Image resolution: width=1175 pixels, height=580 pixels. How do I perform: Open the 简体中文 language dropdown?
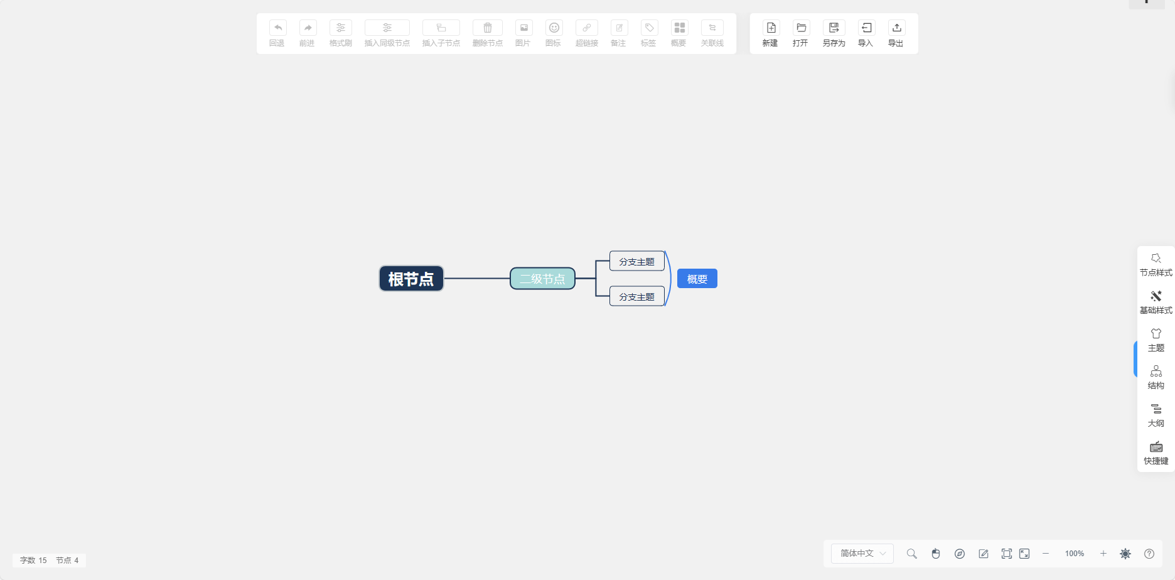pos(861,553)
